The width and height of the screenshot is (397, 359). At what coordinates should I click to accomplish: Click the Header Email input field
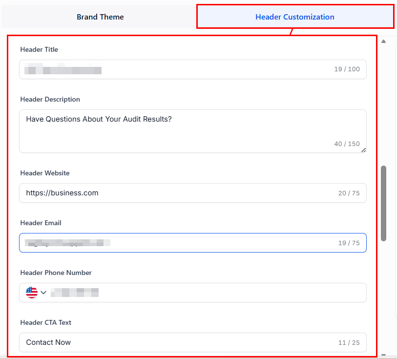click(x=193, y=243)
